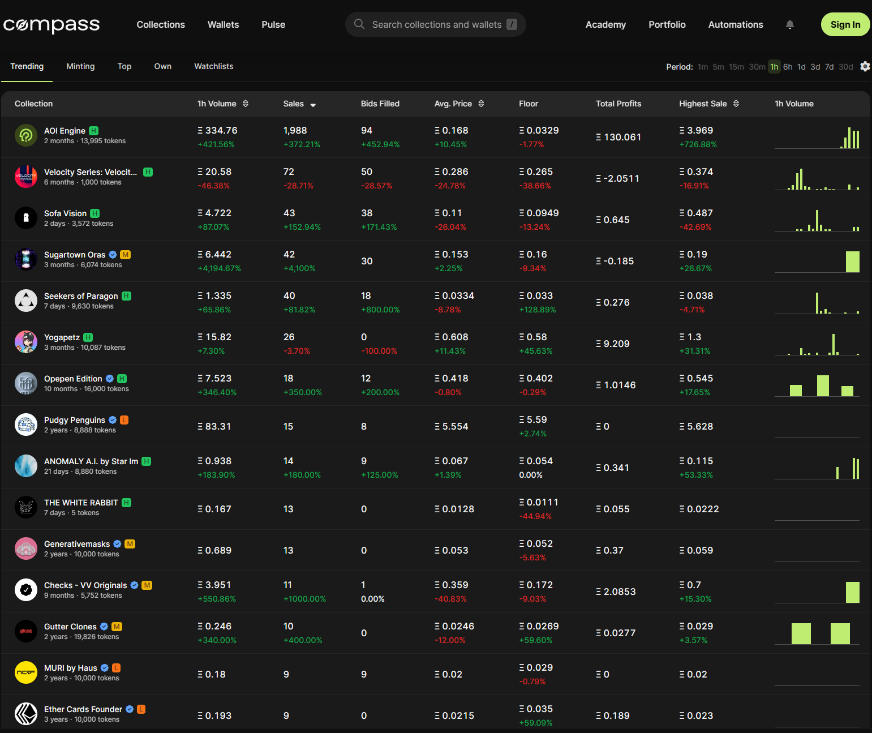This screenshot has height=733, width=872.
Task: Click the Compass logo
Action: [51, 24]
